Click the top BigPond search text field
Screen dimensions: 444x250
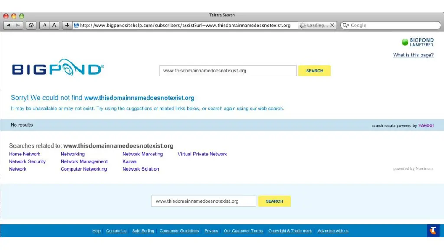(x=228, y=71)
